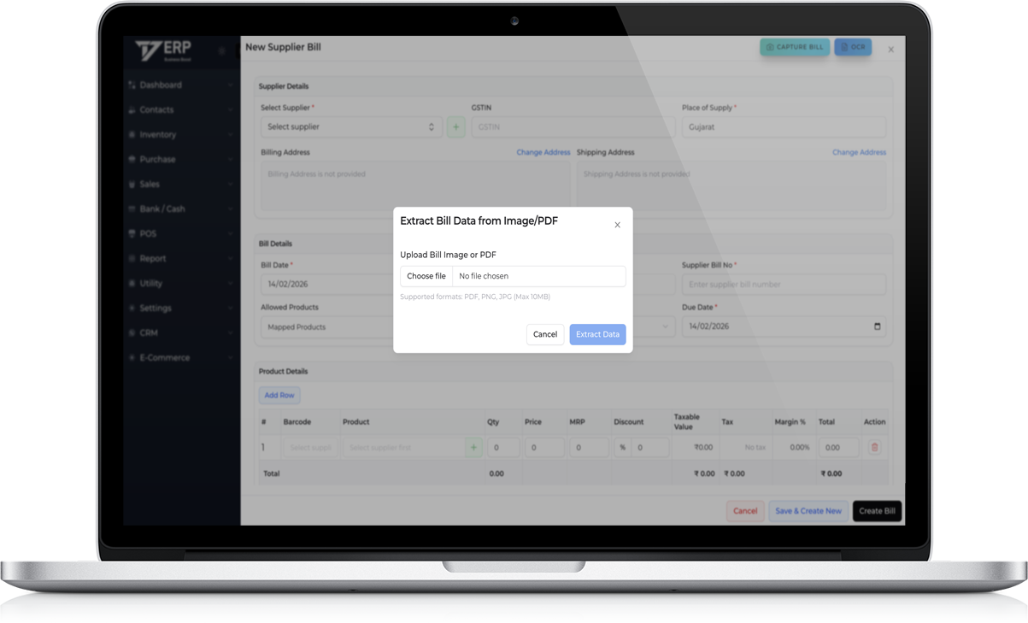Click the Supplier Bill No input field
This screenshot has height=623, width=1028.
click(783, 285)
